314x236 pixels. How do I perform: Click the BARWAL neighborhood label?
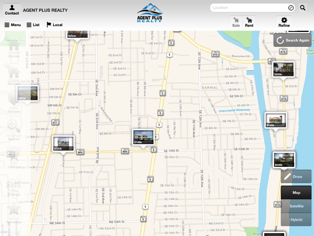point(210,88)
